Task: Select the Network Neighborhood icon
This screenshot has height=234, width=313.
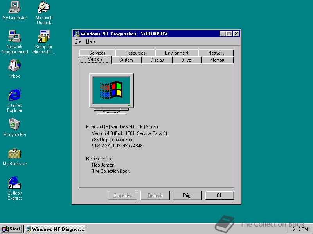Action: click(14, 42)
